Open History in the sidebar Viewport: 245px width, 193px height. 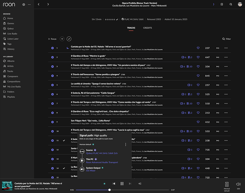point(9,49)
